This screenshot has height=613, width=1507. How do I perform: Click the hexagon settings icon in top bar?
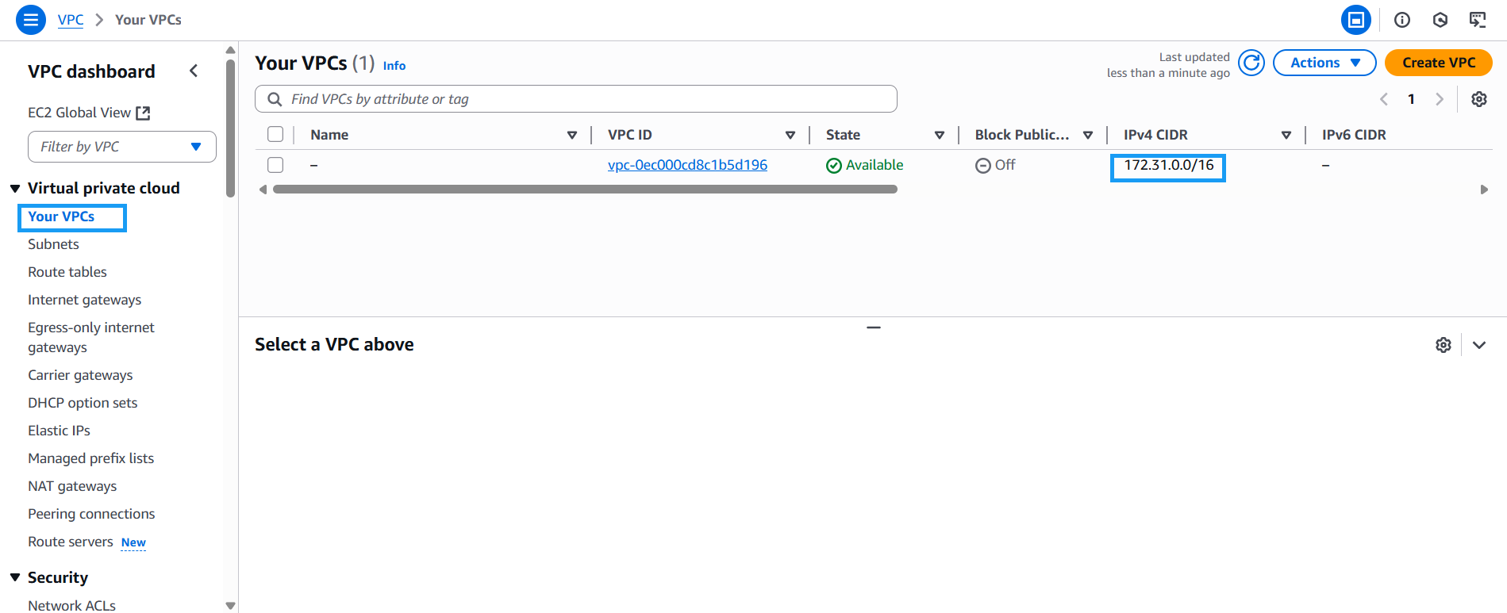coord(1440,20)
